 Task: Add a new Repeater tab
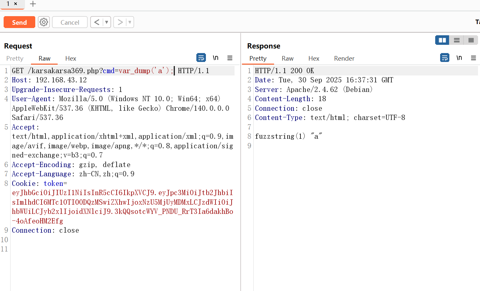point(33,4)
